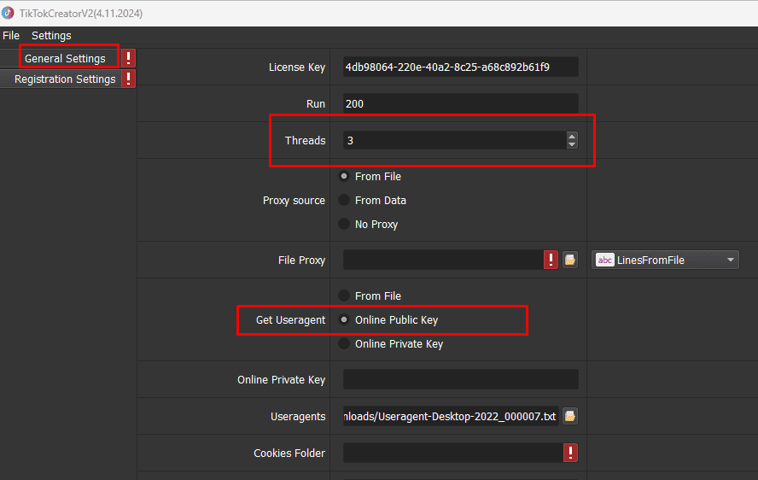The height and width of the screenshot is (480, 758).
Task: Click the File Proxy path field
Action: pyautogui.click(x=443, y=260)
